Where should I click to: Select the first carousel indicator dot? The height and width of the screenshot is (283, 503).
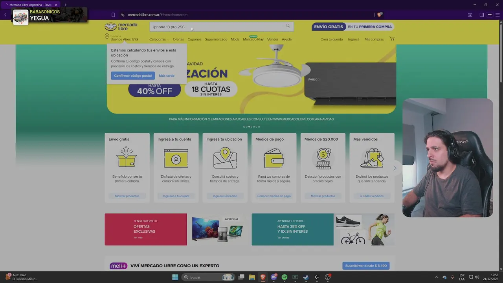(244, 127)
